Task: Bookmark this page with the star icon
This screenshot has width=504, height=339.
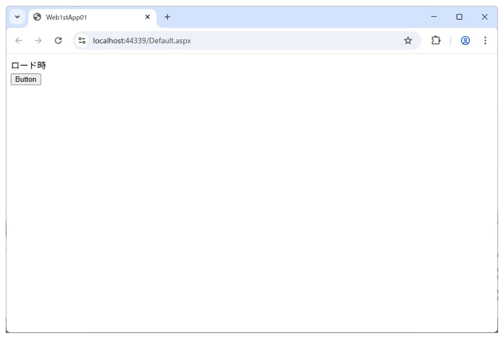Action: coord(408,41)
